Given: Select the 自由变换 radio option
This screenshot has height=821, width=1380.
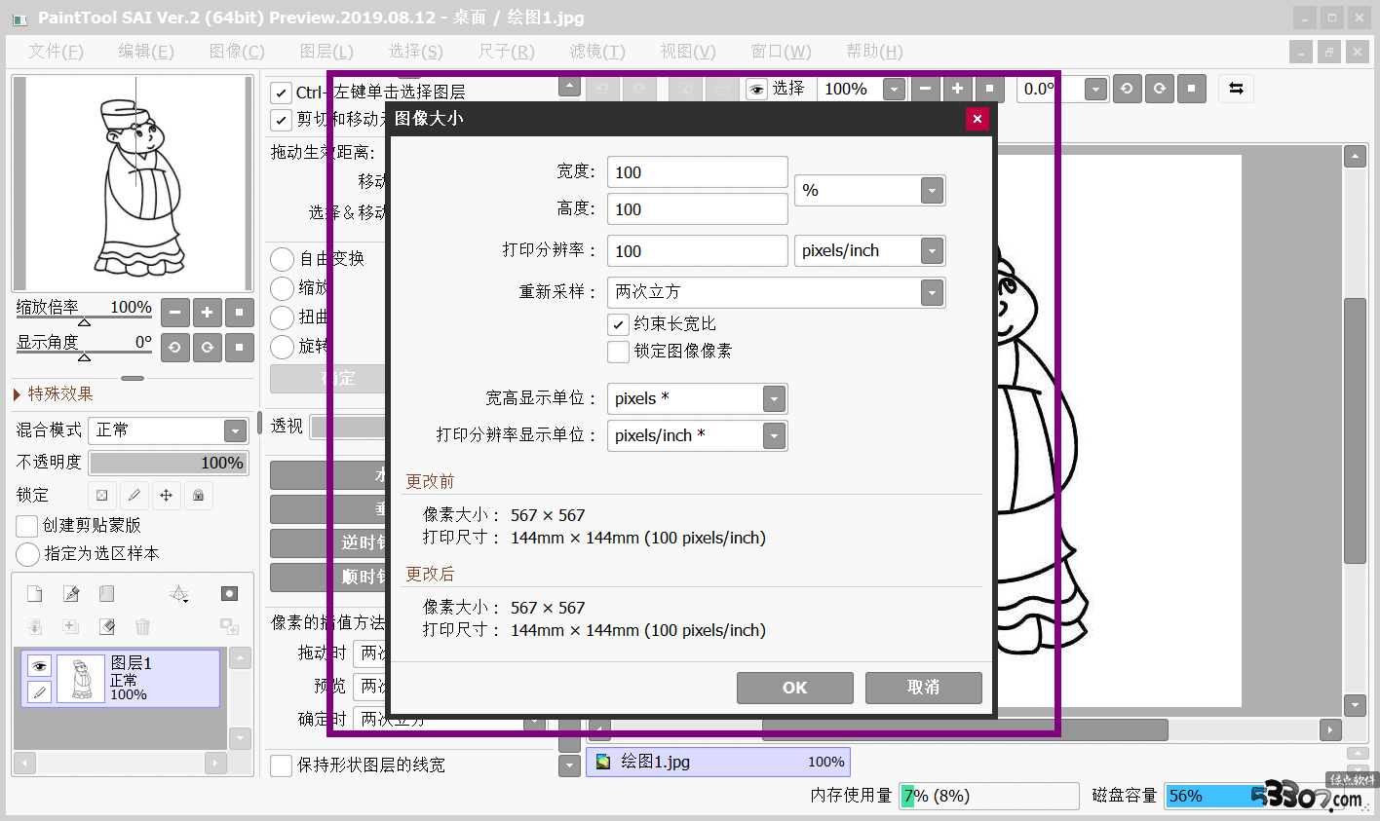Looking at the screenshot, I should (x=282, y=259).
